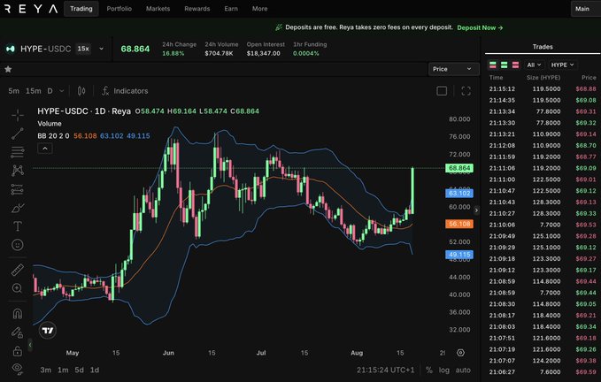Click the REYA logo
The height and width of the screenshot is (382, 601).
pyautogui.click(x=29, y=9)
